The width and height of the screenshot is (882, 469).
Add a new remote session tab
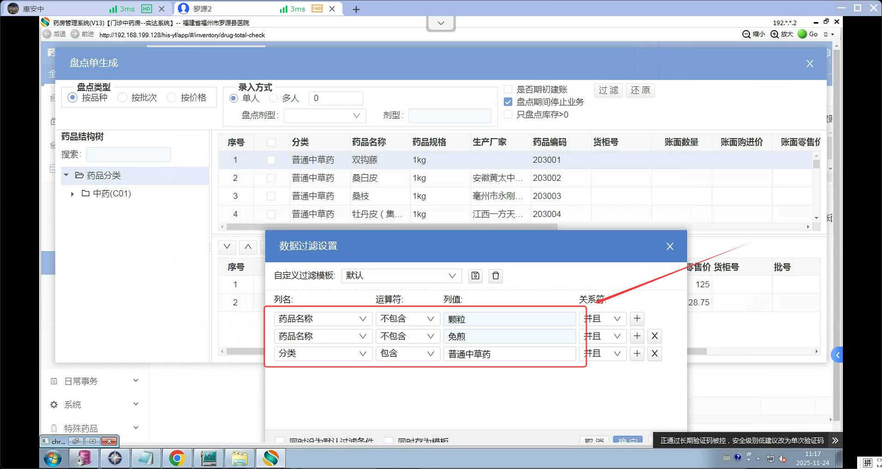point(356,9)
